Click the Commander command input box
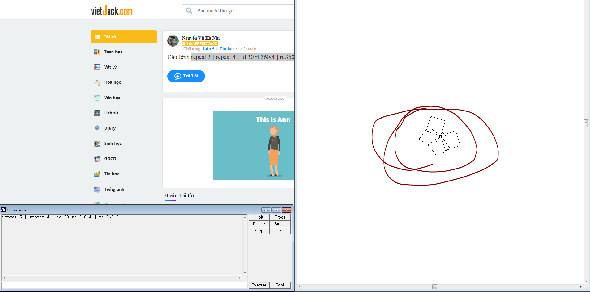Image resolution: width=590 pixels, height=292 pixels. point(124,285)
